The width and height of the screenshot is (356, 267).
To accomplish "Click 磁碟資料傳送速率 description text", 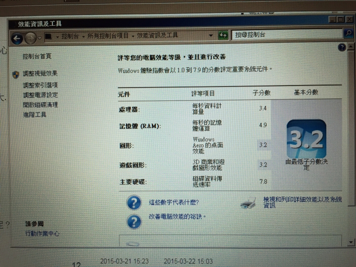I will (x=207, y=181).
